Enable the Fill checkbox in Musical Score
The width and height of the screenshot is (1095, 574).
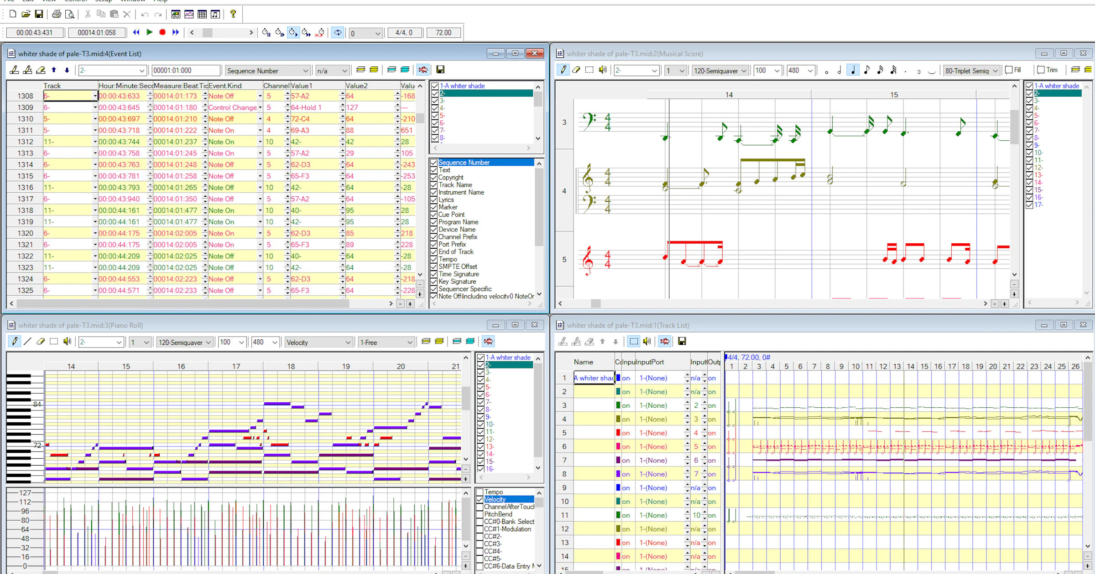1009,70
